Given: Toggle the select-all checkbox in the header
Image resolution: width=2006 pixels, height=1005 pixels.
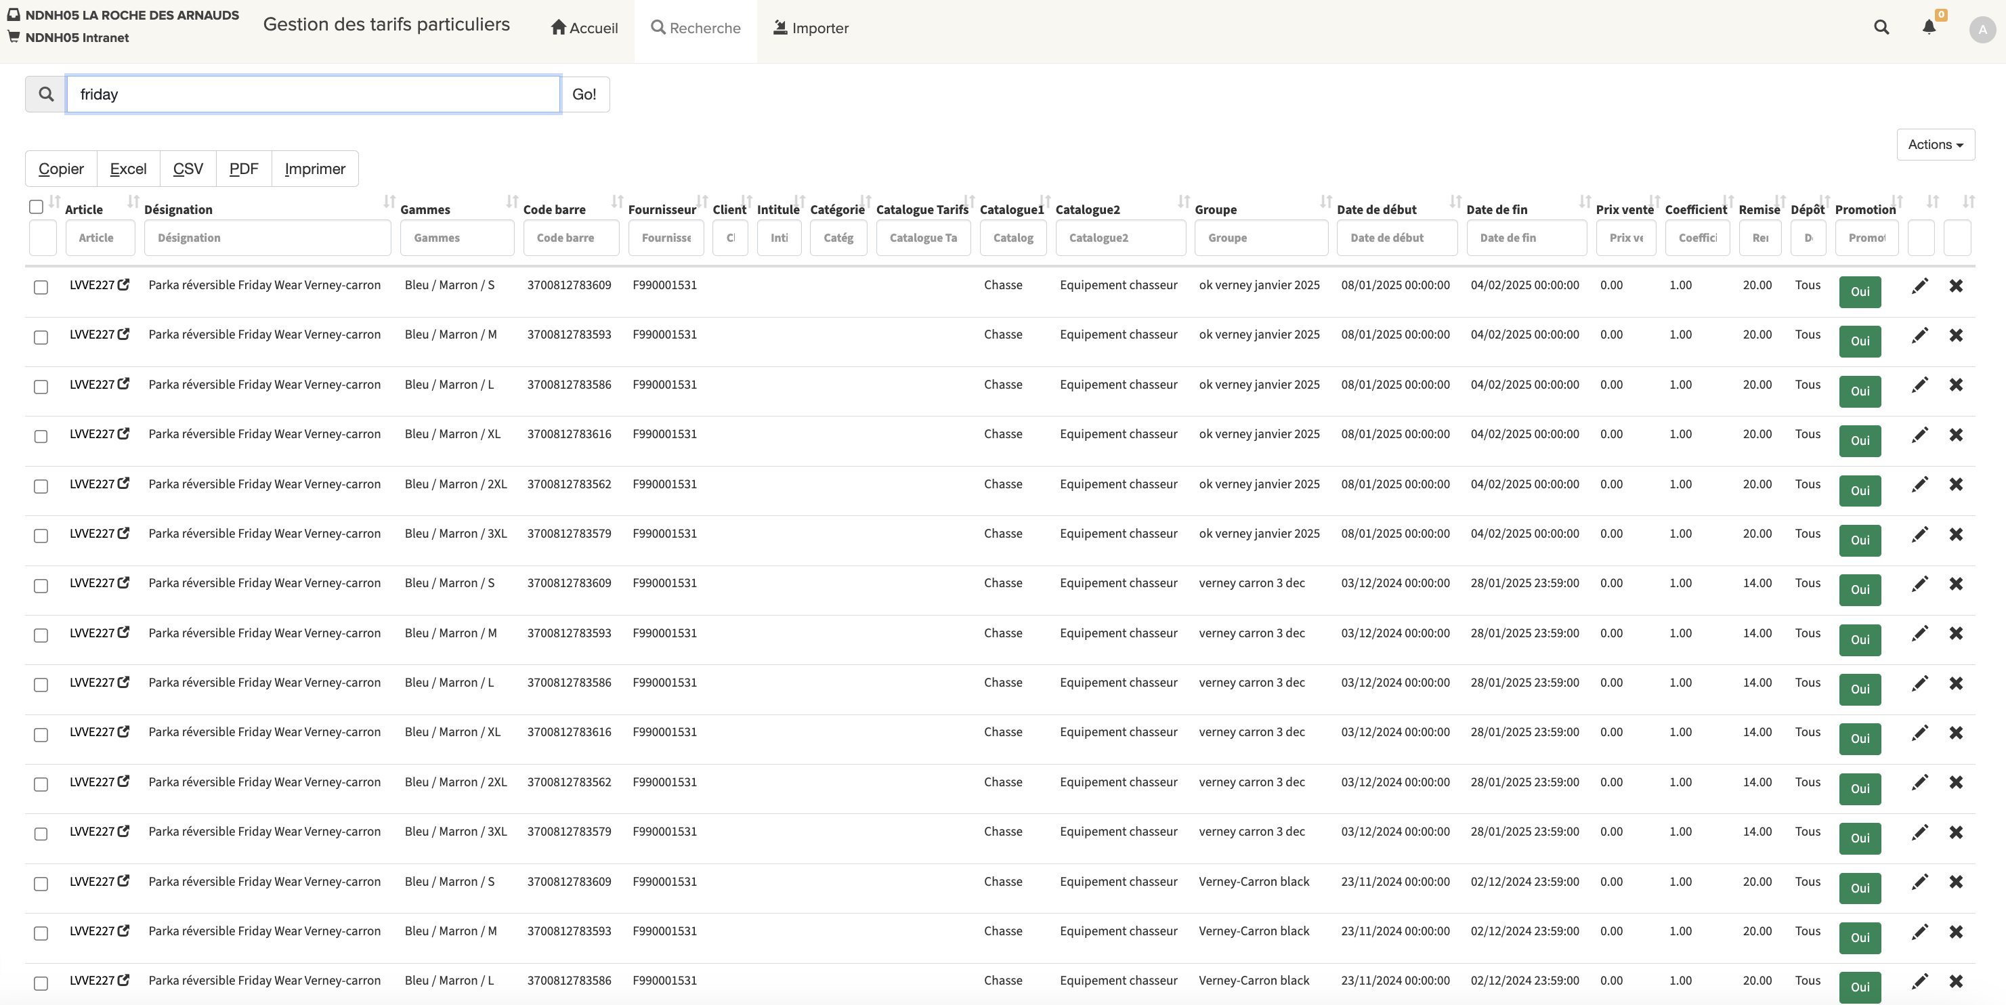Looking at the screenshot, I should click(36, 207).
